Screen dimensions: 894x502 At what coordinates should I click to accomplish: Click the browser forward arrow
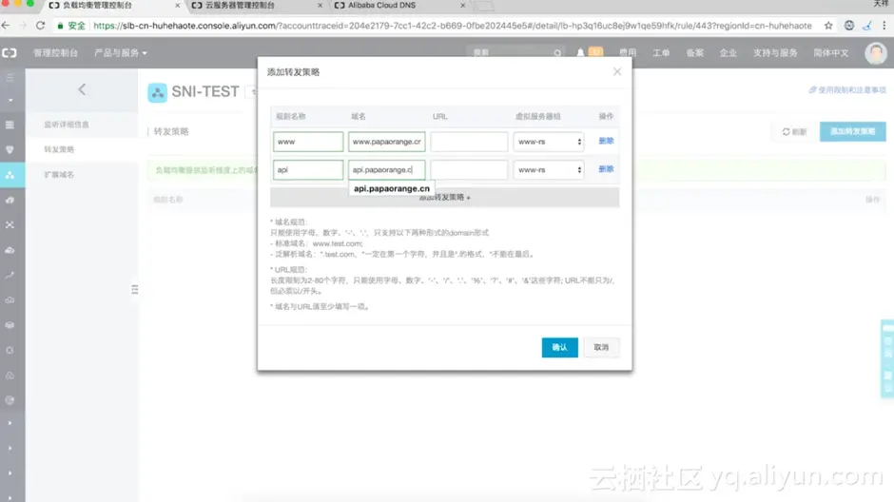tap(23, 26)
